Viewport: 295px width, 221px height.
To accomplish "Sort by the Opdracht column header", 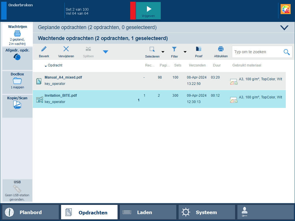I will [55, 65].
